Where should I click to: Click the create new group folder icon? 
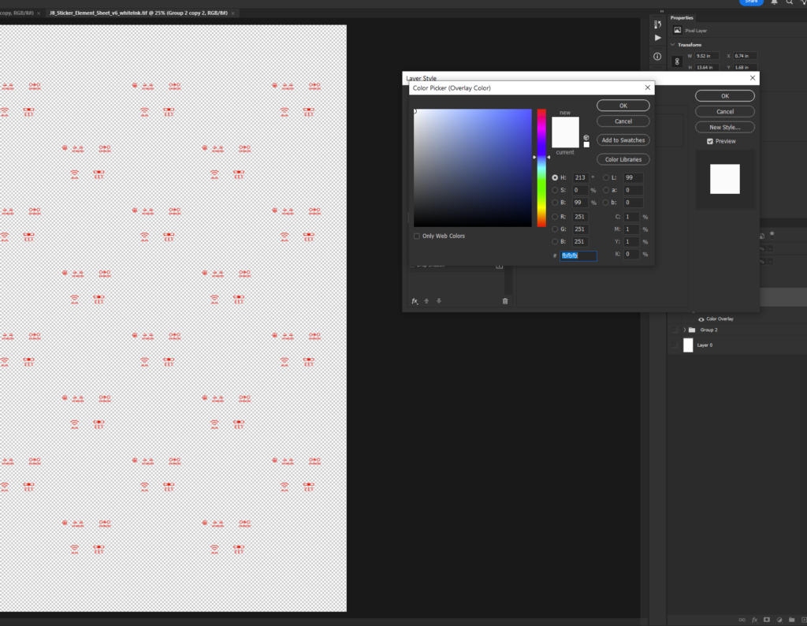click(x=793, y=620)
